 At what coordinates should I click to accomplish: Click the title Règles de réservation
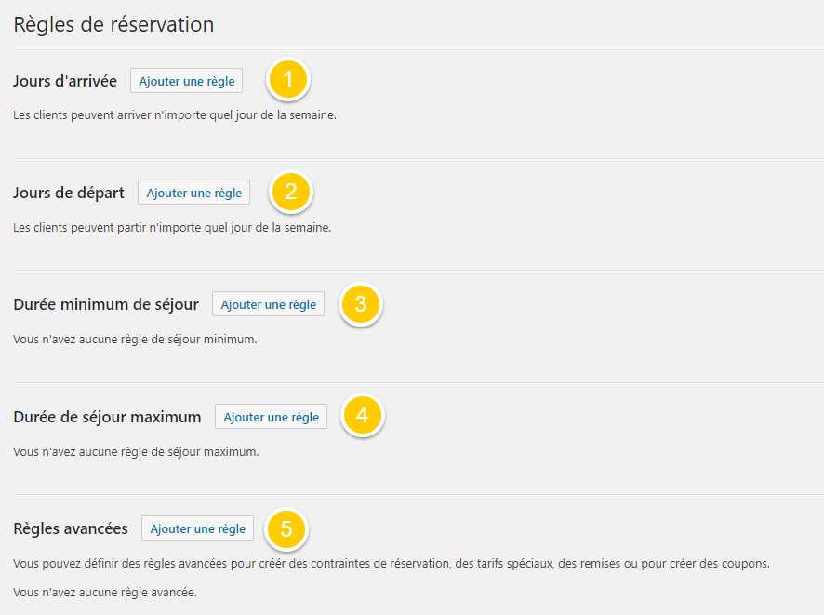coord(113,24)
